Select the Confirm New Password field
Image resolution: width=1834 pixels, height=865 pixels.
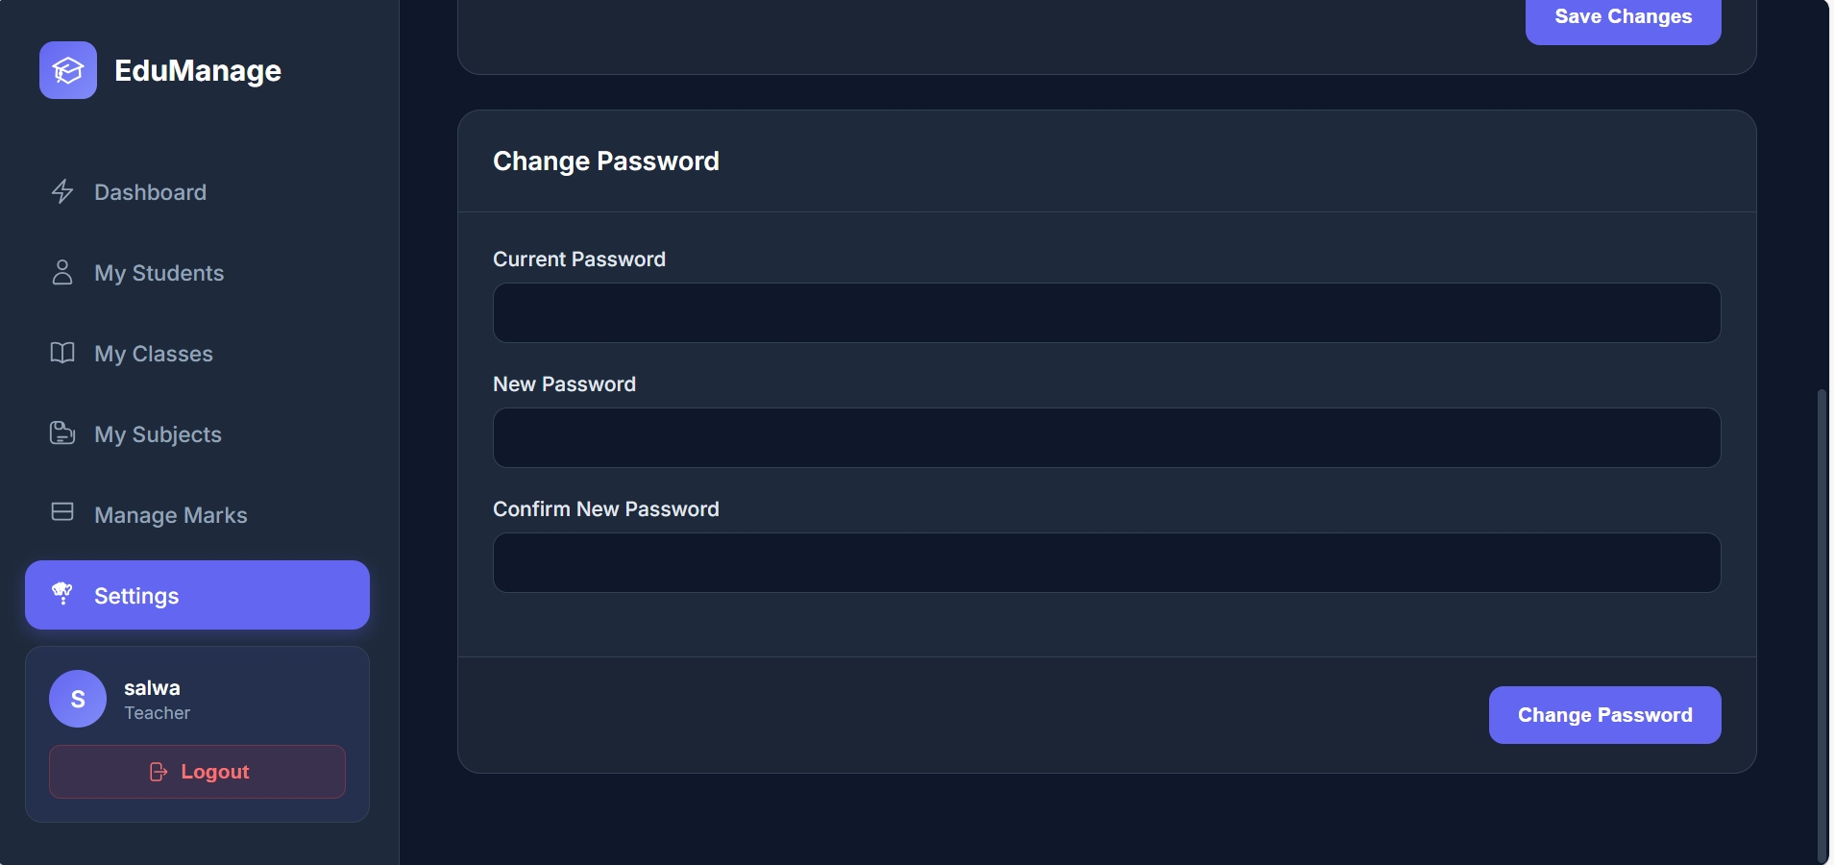(x=1106, y=563)
